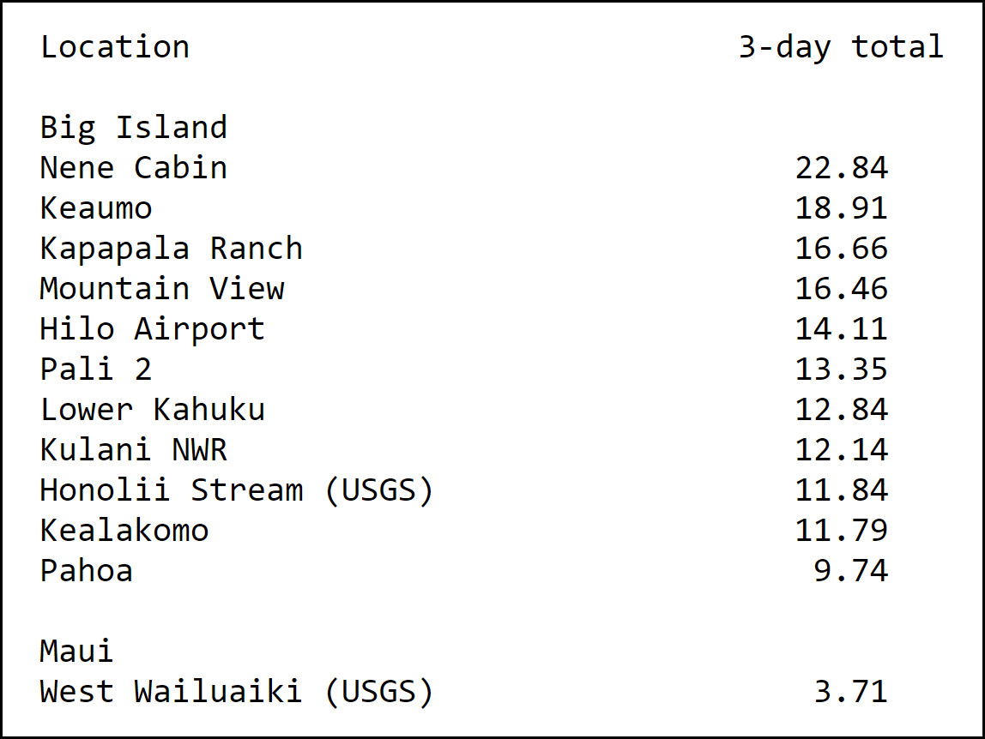Viewport: 985px width, 739px height.
Task: Click the Mountain View location
Action: (x=162, y=289)
